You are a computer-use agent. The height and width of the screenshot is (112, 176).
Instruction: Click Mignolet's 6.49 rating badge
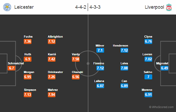(164, 68)
